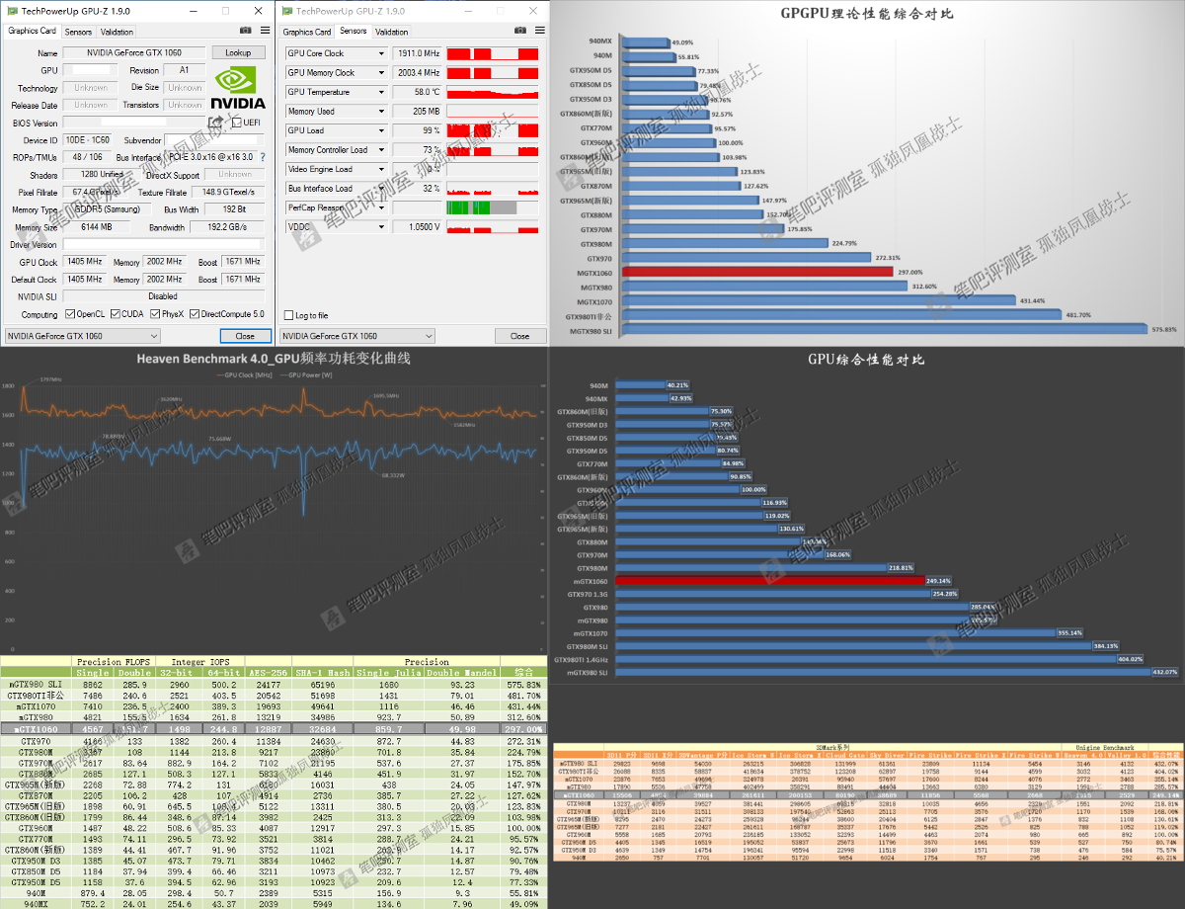Click the camera icon in the Sensors window
The width and height of the screenshot is (1185, 909).
(x=520, y=32)
